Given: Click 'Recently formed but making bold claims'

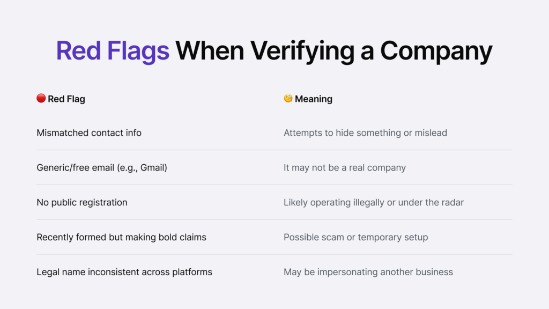Looking at the screenshot, I should point(121,237).
